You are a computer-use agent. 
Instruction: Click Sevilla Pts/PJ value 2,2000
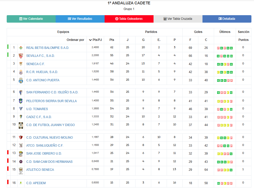(x=95, y=55)
